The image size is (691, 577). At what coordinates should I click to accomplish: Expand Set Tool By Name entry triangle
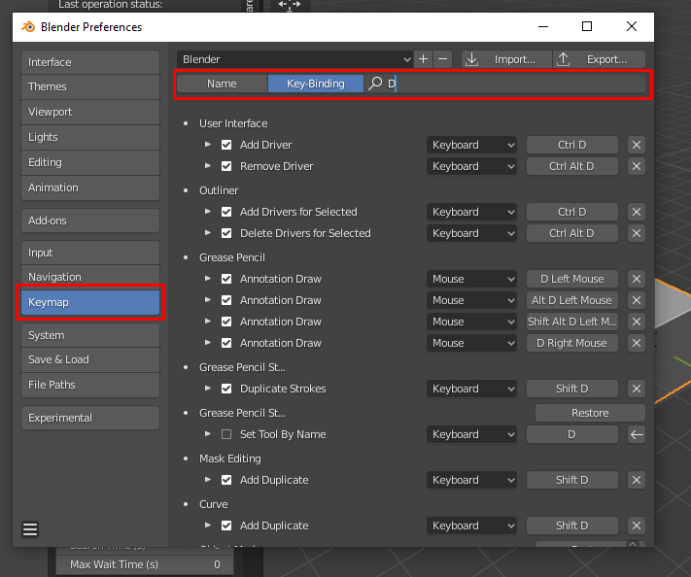point(208,434)
